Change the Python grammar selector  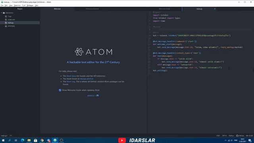click(231, 136)
